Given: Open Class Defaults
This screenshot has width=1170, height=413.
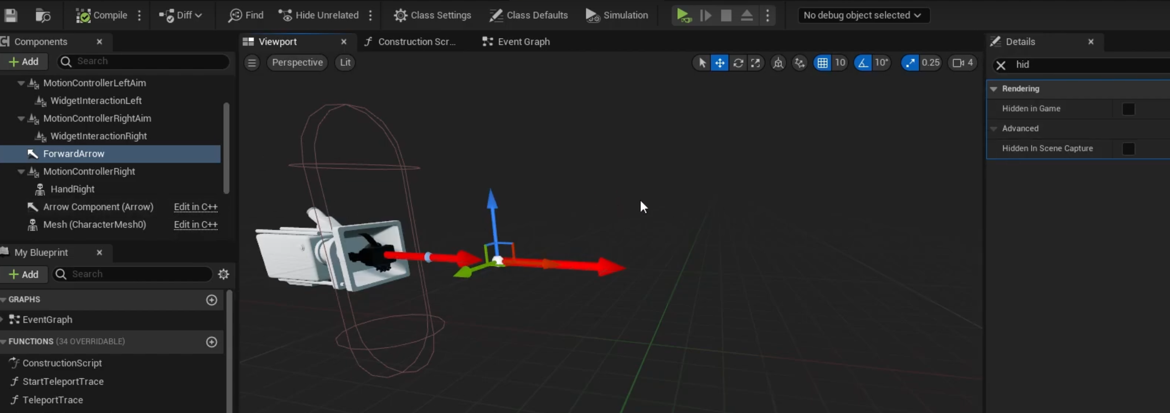Looking at the screenshot, I should click(x=529, y=15).
